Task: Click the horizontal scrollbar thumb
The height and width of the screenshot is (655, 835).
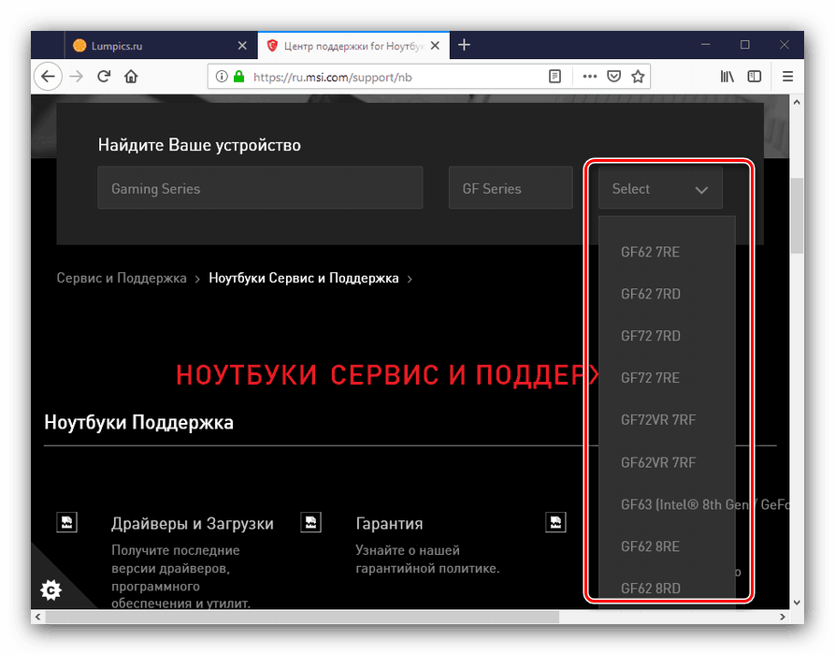Action: (302, 617)
